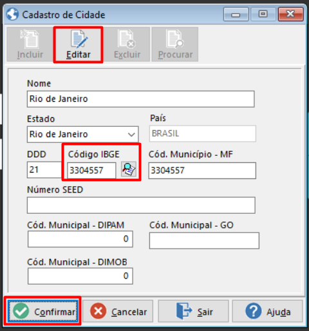Click the Editar toolbar button
The image size is (309, 331).
pos(78,44)
